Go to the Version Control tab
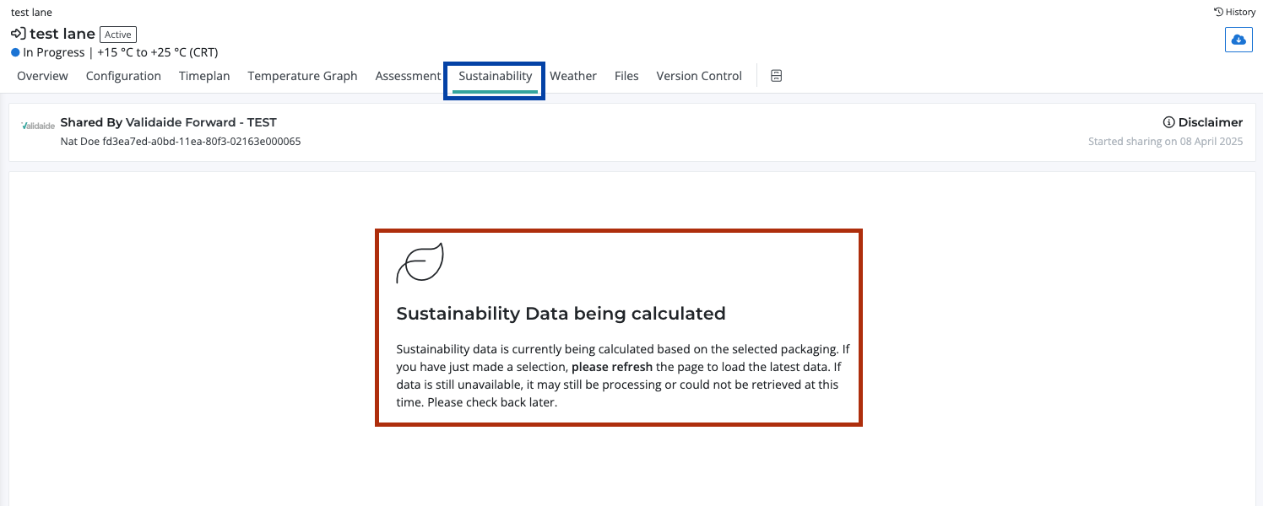This screenshot has width=1263, height=506. pos(699,76)
